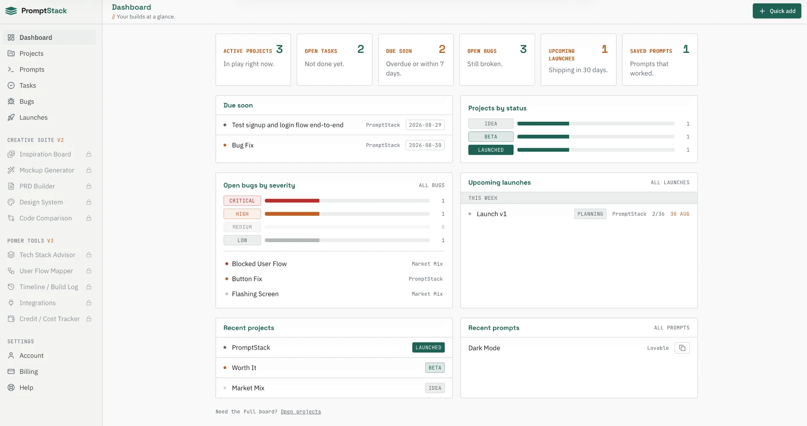Click the Tasks checkmark circle icon

(11, 85)
